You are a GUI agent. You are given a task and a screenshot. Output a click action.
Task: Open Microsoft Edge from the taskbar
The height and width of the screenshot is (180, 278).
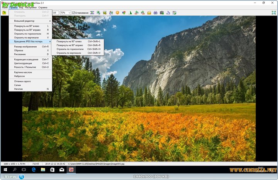point(34,170)
